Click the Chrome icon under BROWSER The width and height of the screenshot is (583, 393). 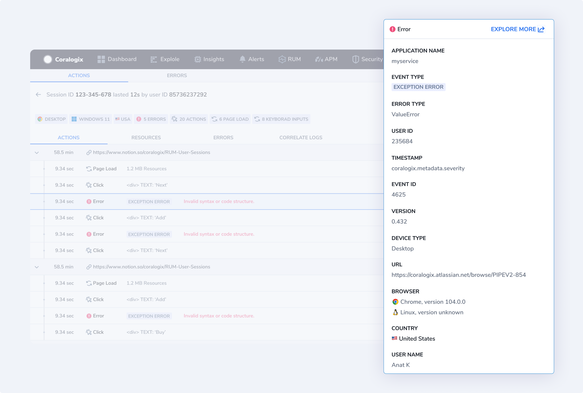(x=395, y=302)
